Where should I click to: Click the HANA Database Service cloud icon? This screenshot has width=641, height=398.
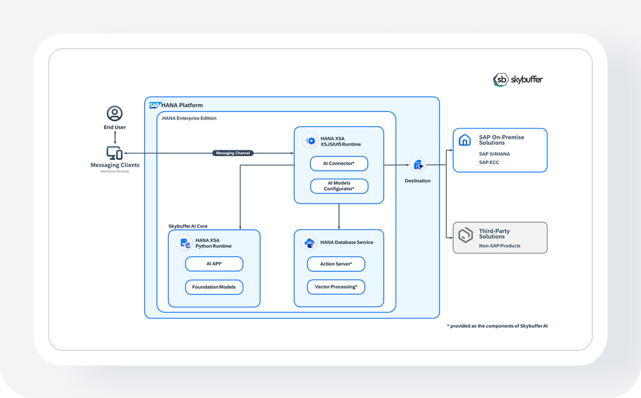[309, 243]
